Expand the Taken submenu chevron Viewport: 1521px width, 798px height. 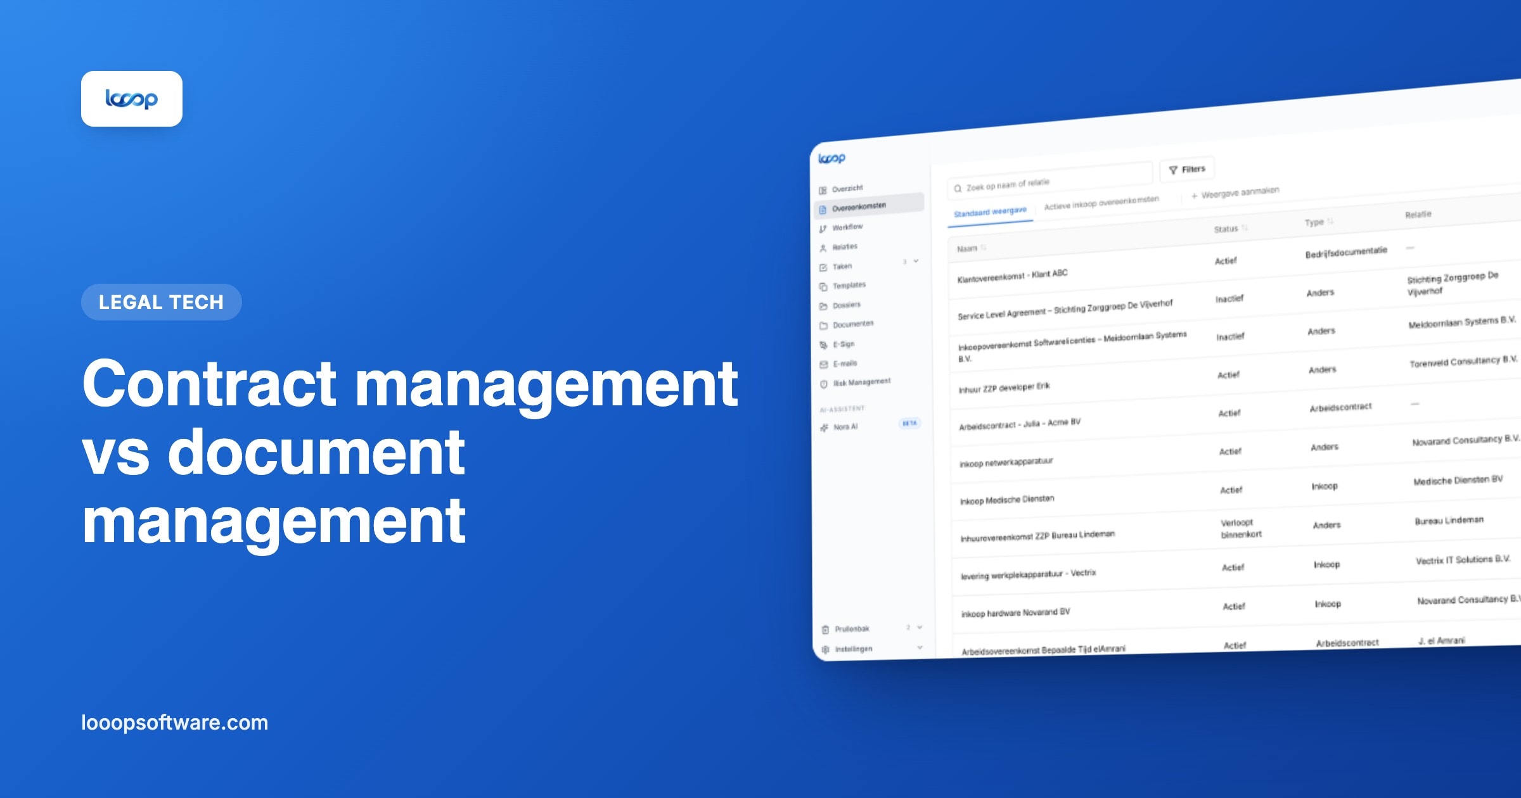pyautogui.click(x=916, y=261)
